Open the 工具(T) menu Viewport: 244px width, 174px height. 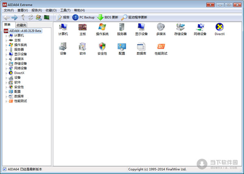[65, 11]
